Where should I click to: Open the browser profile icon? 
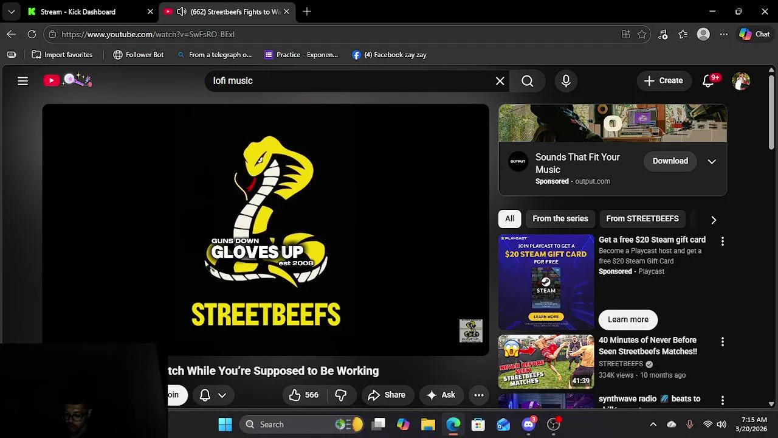[x=703, y=34]
